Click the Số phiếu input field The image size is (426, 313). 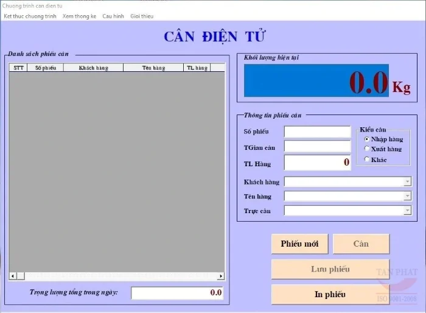[317, 132]
